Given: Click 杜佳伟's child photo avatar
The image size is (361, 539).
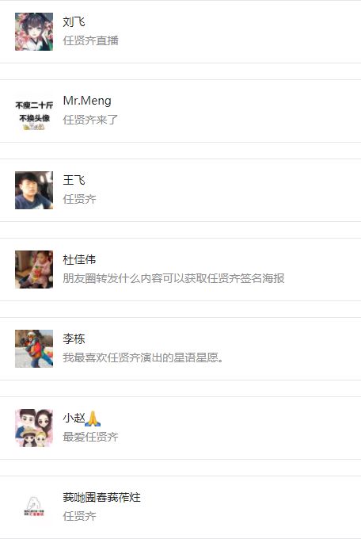Looking at the screenshot, I should (x=34, y=269).
